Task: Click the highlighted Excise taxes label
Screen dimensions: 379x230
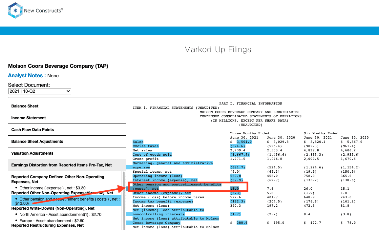Action: coord(145,146)
